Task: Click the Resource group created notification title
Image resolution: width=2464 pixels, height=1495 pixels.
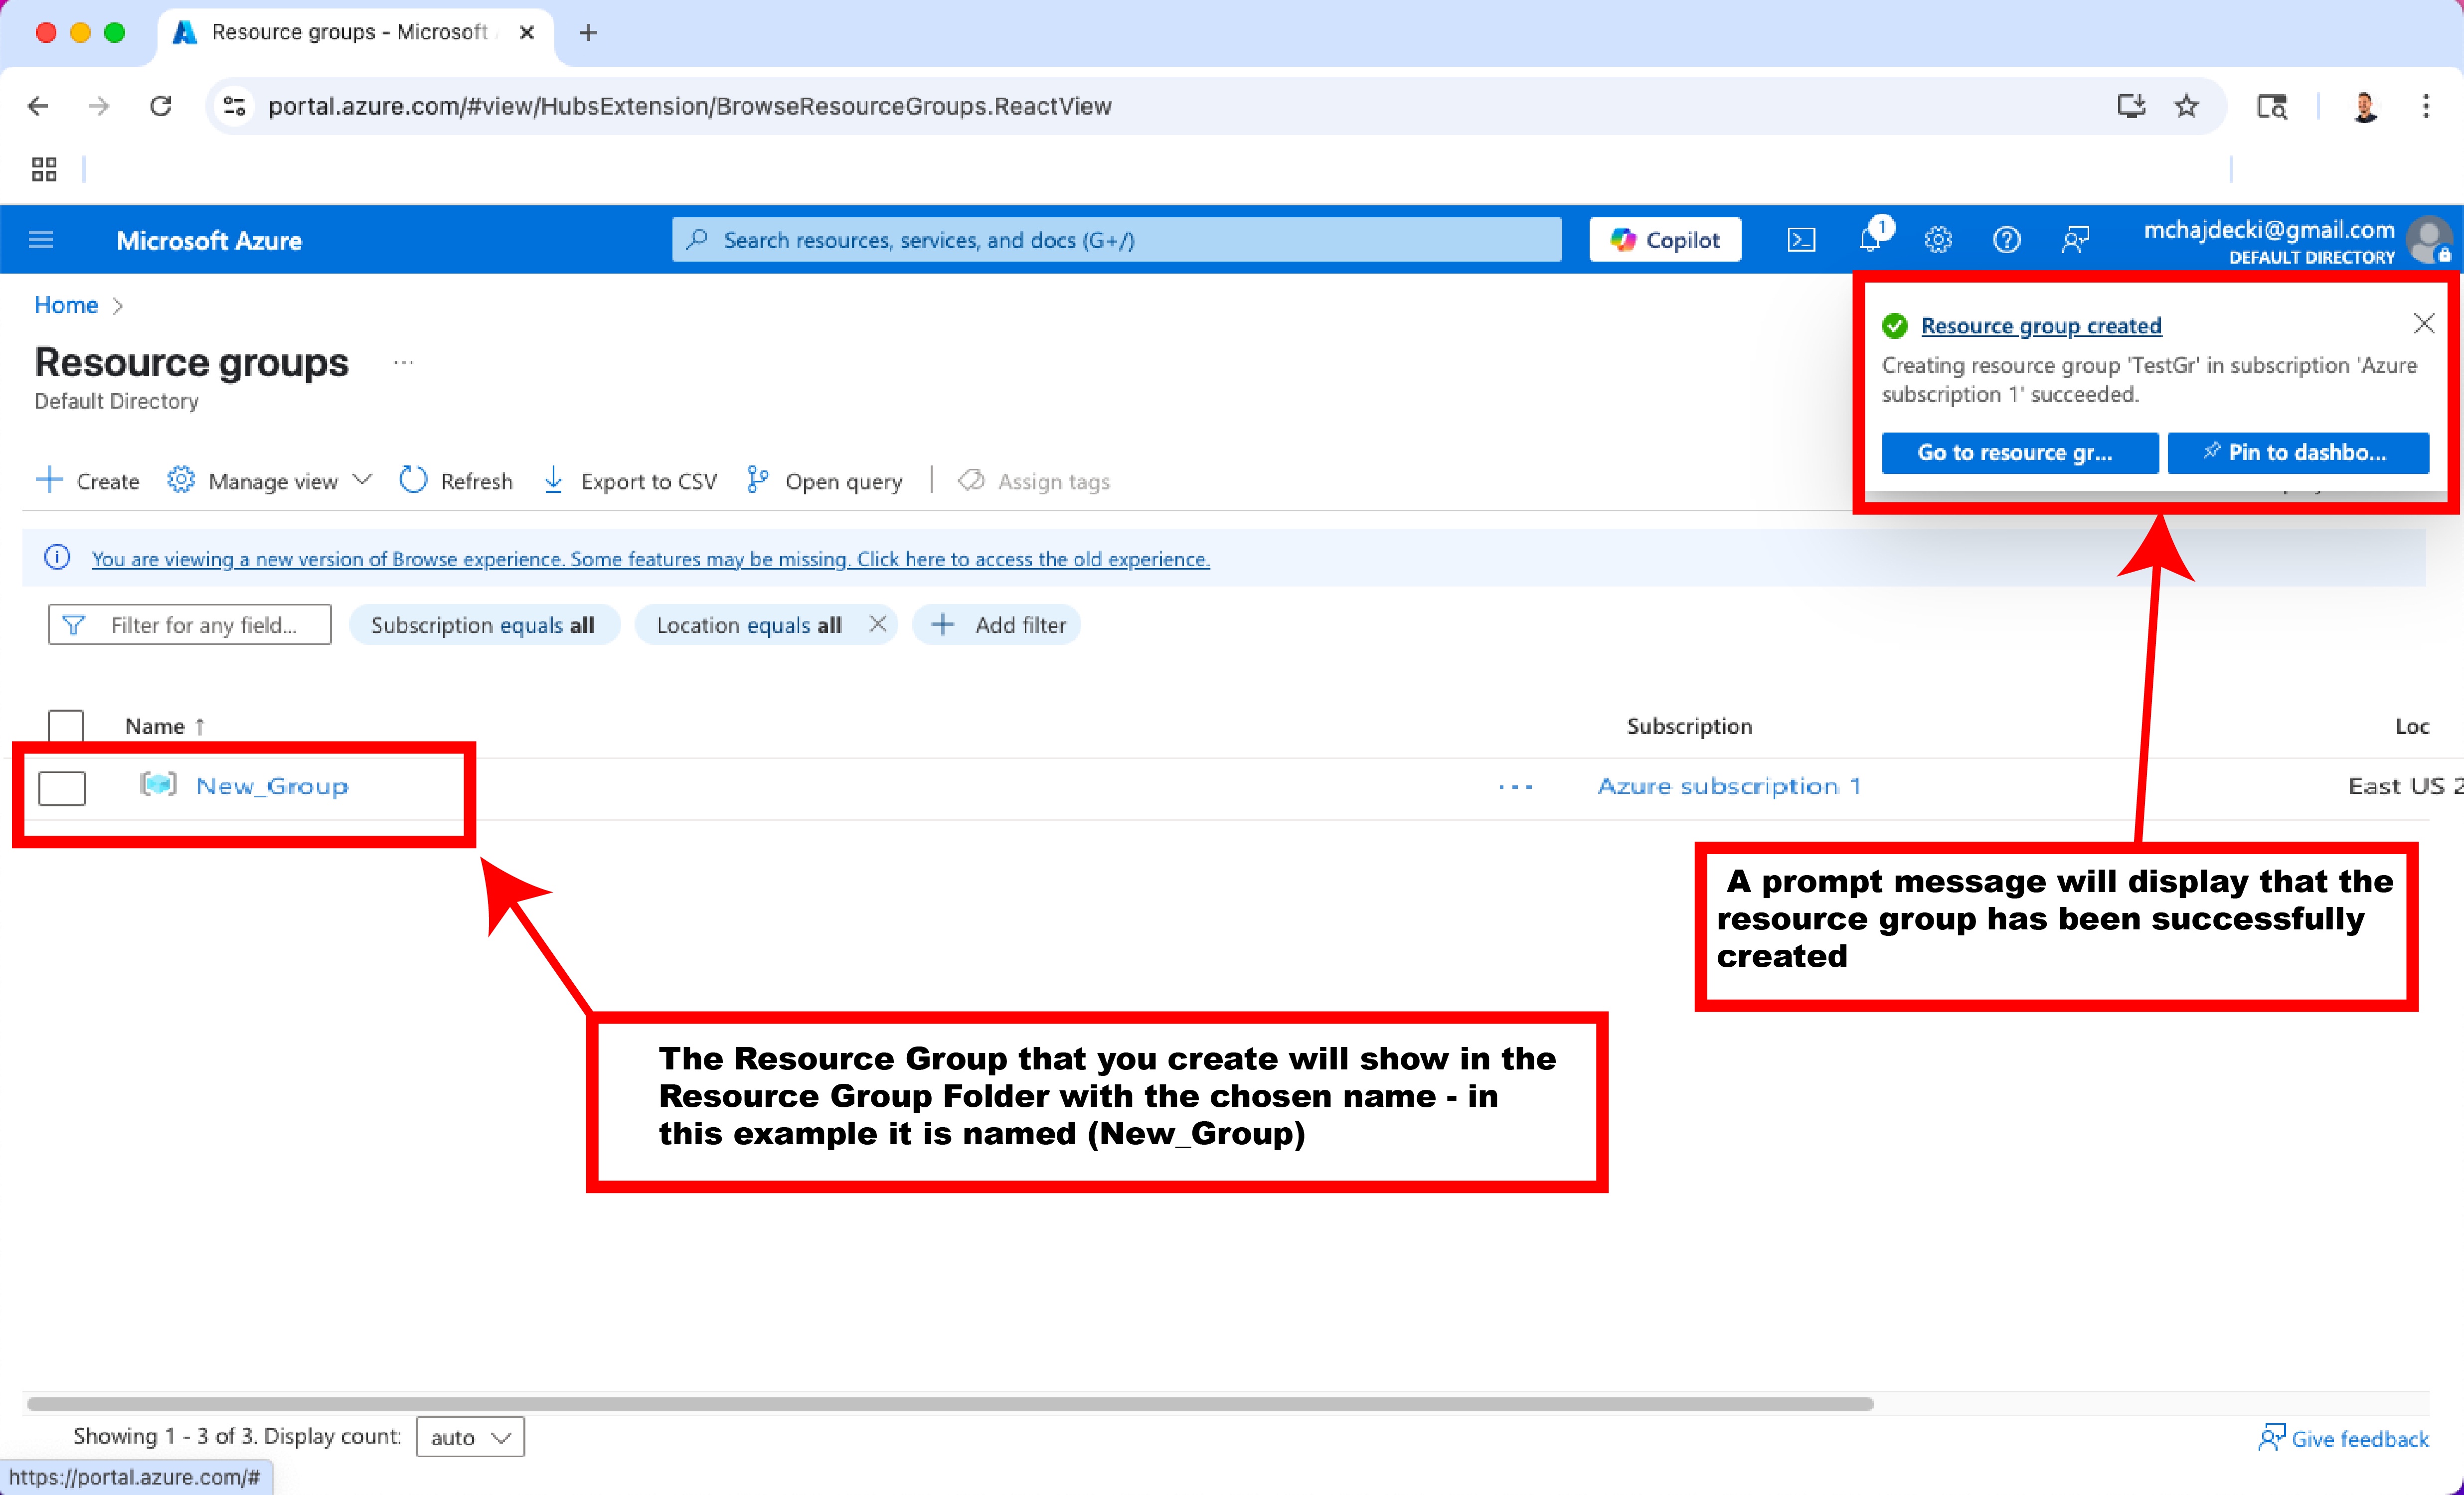Action: [x=2041, y=326]
